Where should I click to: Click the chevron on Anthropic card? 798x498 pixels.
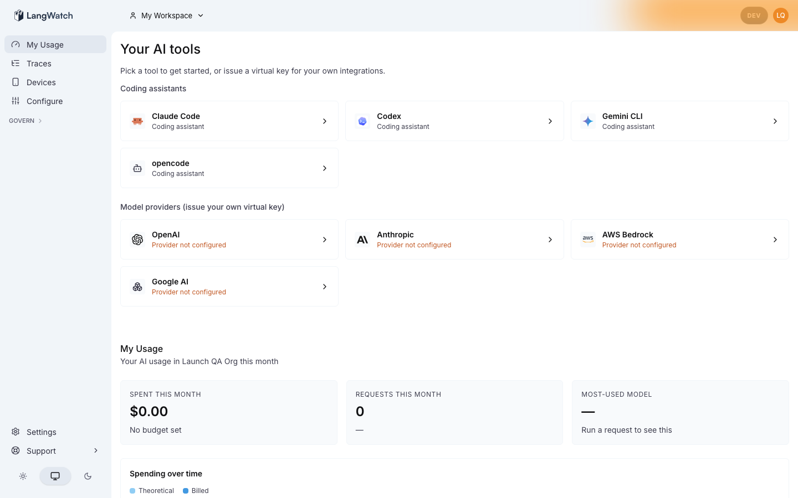[550, 240]
